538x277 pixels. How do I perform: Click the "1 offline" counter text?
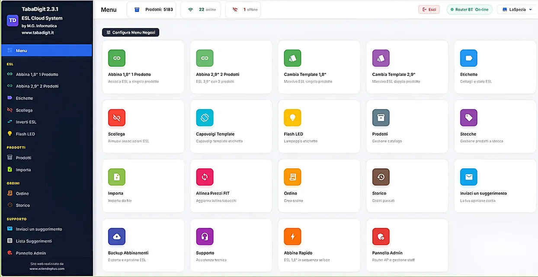point(250,9)
